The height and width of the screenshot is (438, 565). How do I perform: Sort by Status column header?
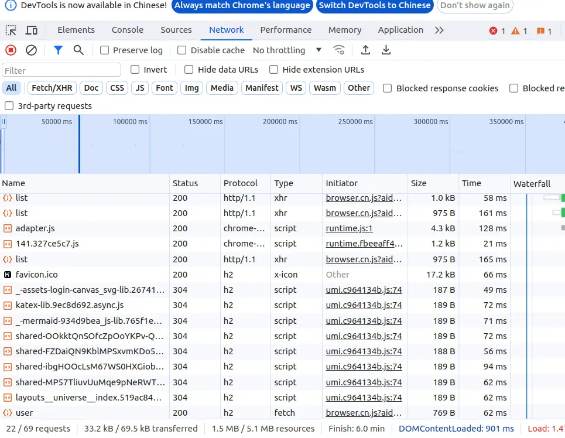195,183
